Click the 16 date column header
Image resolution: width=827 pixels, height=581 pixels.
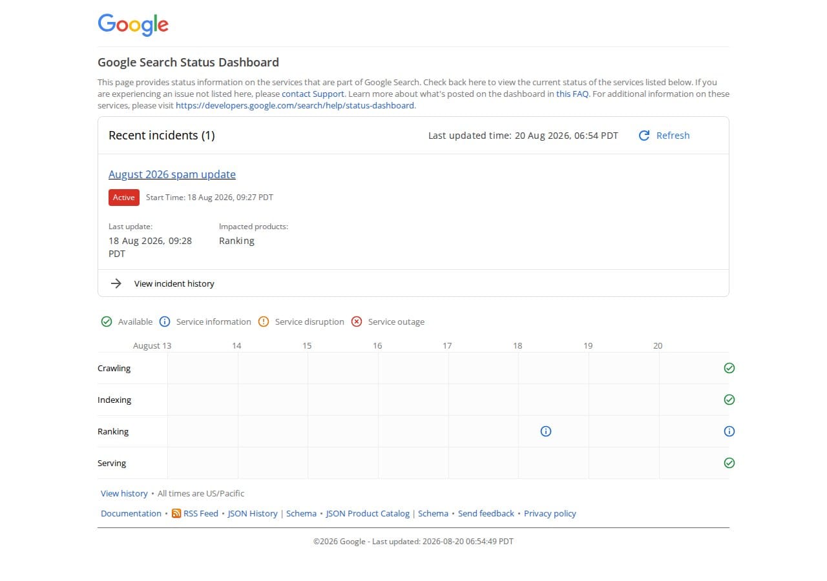(377, 345)
